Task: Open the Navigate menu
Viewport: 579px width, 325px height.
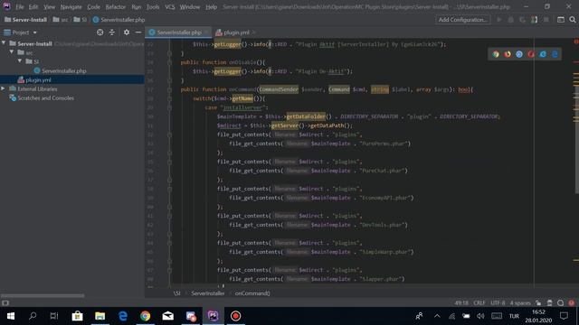Action: 71,6
